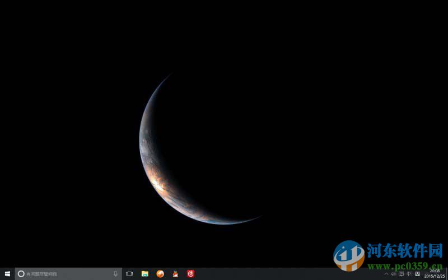Launch File Explorer from the taskbar
Screen dimensions: 448x280
[145, 274]
